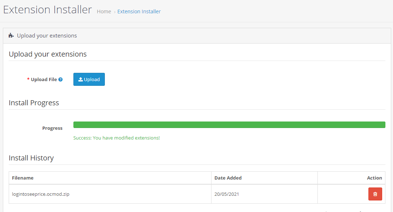This screenshot has width=393, height=212.
Task: Open the Home breadcrumb link
Action: (104, 11)
